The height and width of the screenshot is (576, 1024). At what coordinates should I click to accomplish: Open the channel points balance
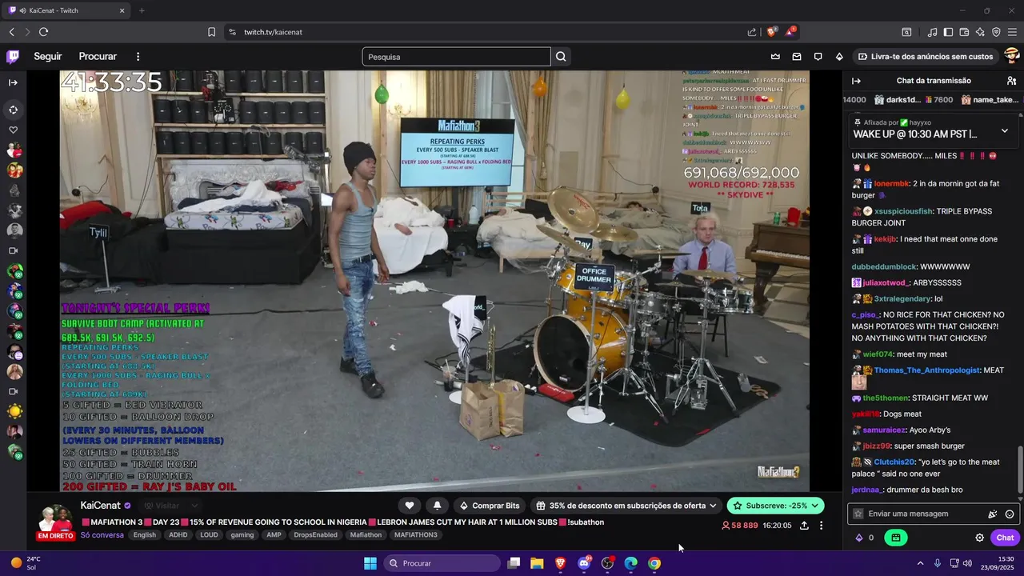point(865,538)
